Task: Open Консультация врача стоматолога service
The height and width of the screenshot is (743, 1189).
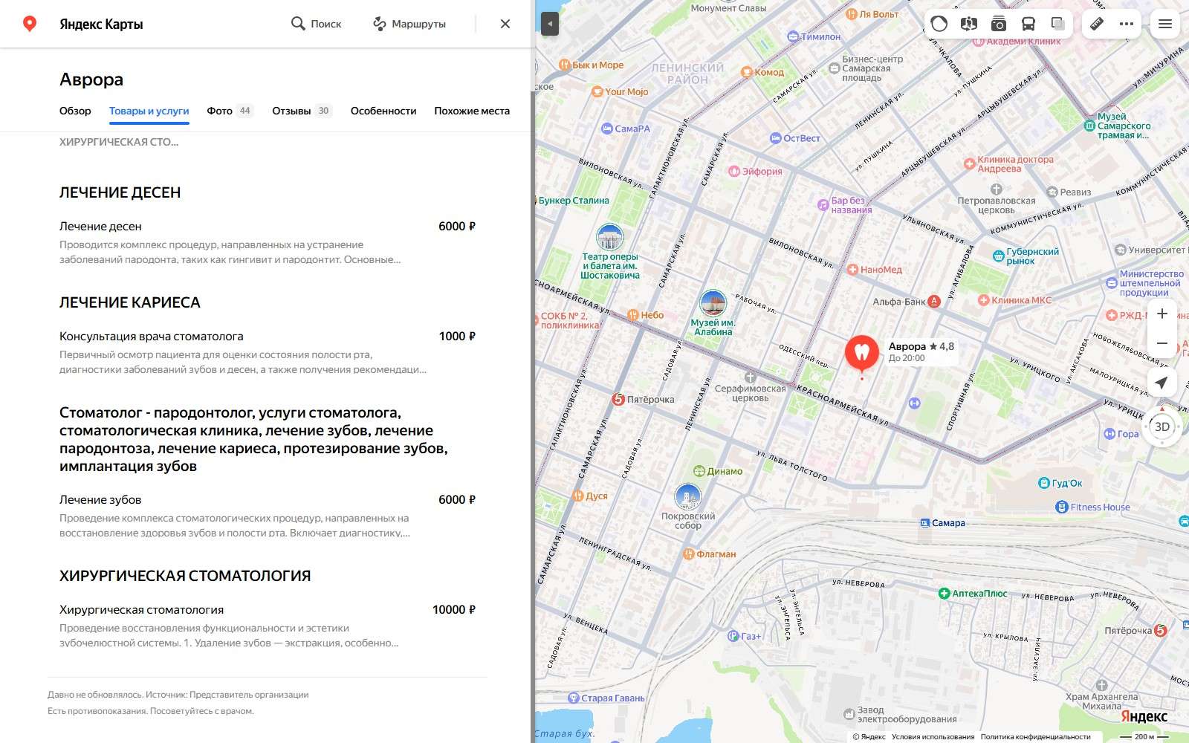Action: (x=268, y=352)
